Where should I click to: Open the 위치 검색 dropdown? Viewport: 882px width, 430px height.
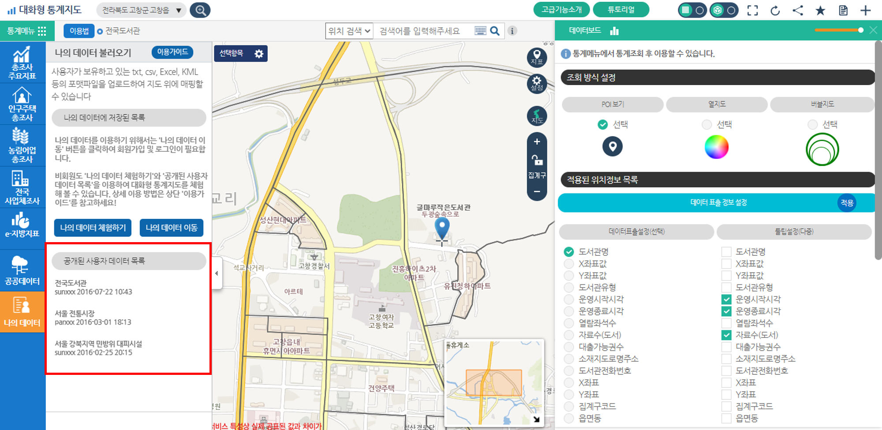(349, 31)
